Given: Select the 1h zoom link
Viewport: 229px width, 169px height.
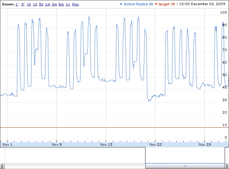Looking at the screenshot, I should click(29, 4).
